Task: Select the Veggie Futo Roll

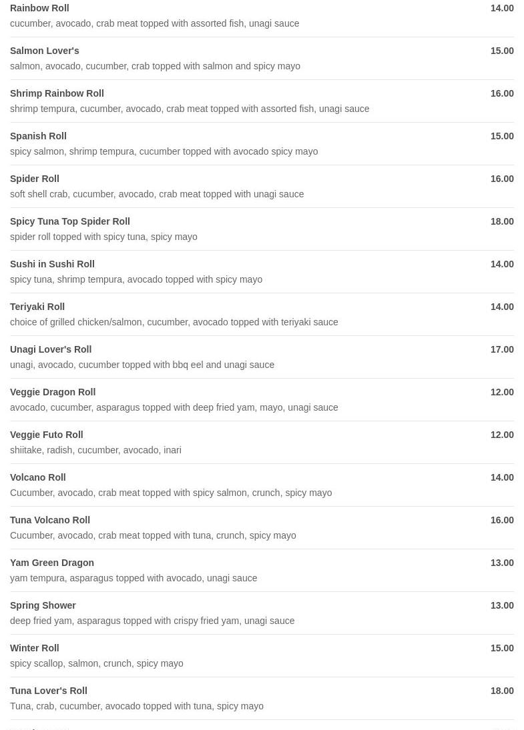Action: 262,442
